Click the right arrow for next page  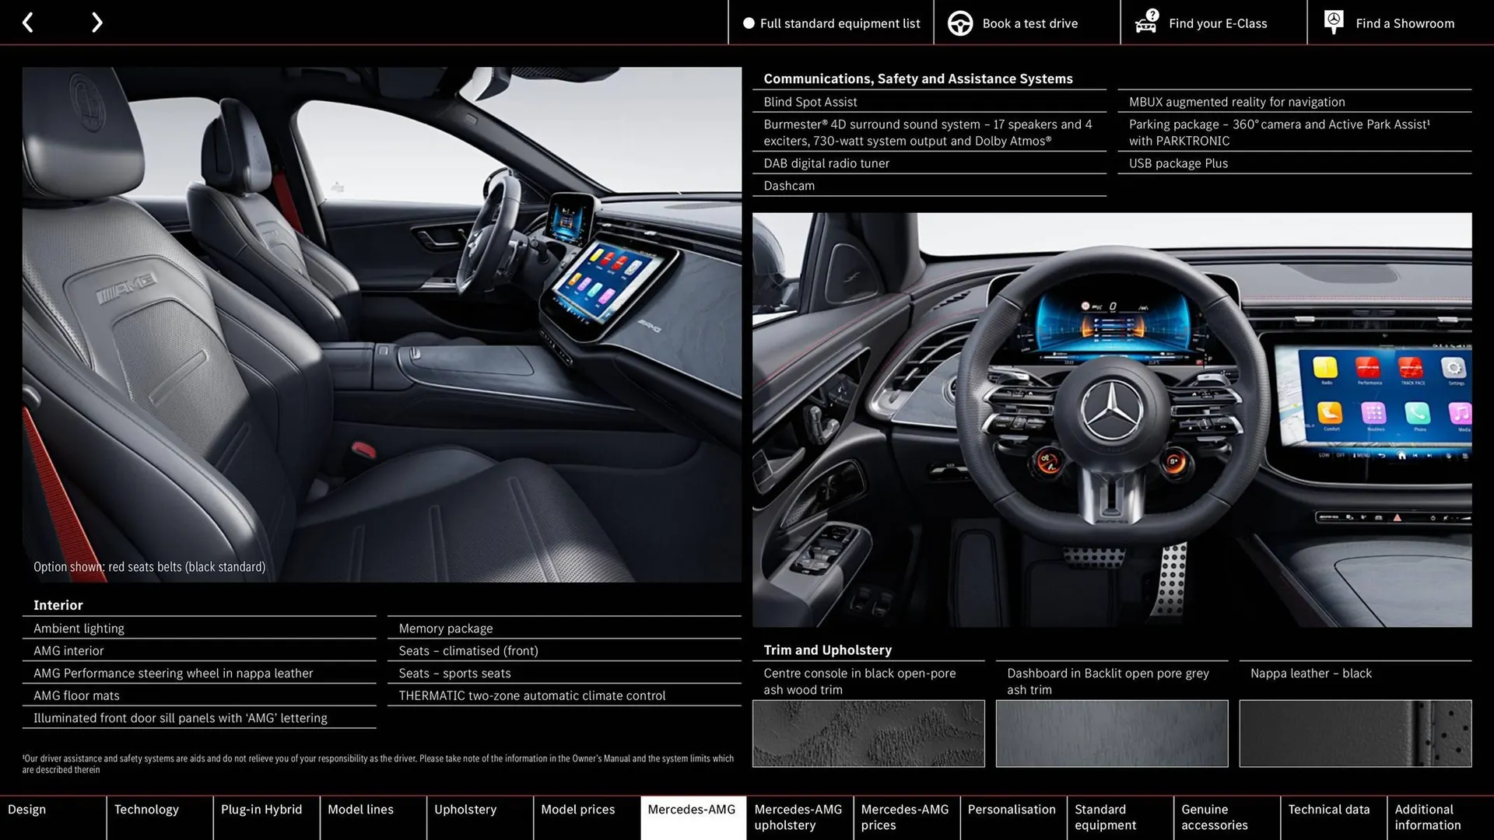click(x=96, y=22)
